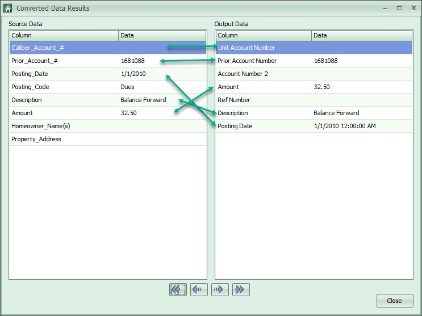Sort by Source Data Column header
The image size is (422, 316).
pyautogui.click(x=64, y=35)
